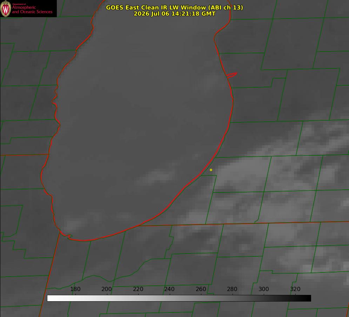
Task: Click the yellow location marker dot
Action: coord(211,170)
